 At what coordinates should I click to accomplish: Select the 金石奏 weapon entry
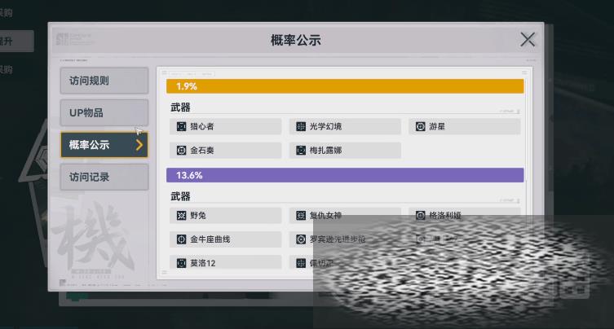pyautogui.click(x=226, y=150)
